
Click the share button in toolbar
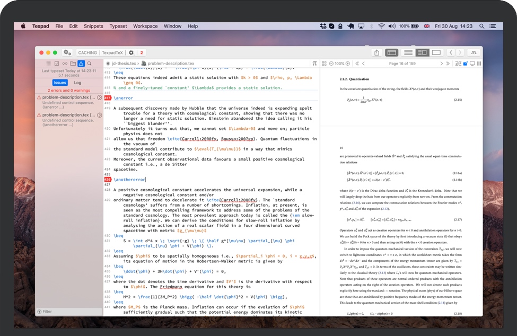pos(376,52)
